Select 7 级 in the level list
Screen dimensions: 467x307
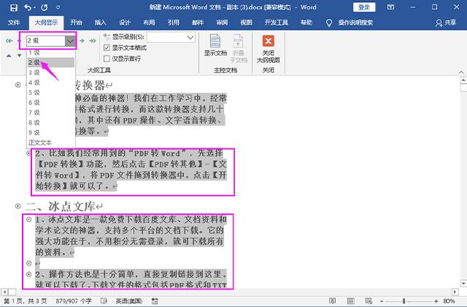point(50,113)
